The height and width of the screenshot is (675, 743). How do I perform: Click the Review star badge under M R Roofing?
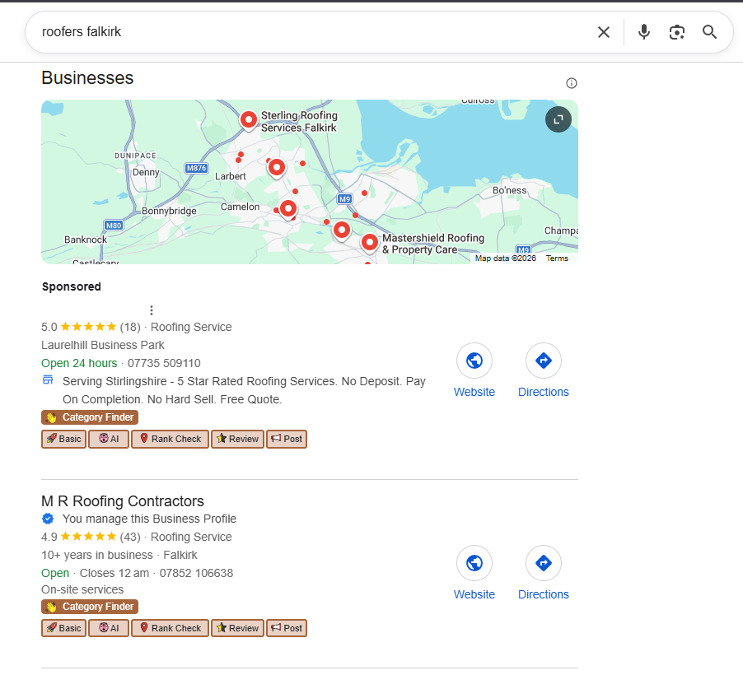237,627
